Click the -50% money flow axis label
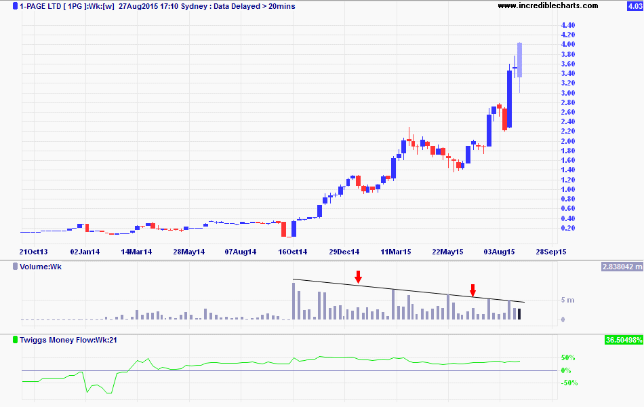Screen dimensions: 644x407 569,383
